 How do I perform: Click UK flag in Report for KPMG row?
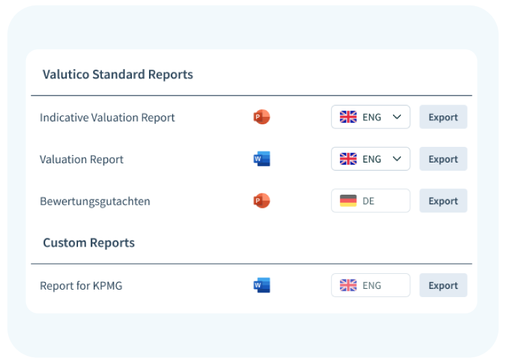pyautogui.click(x=348, y=286)
